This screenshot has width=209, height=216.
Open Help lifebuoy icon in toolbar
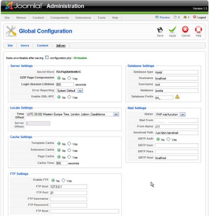pos(198,30)
